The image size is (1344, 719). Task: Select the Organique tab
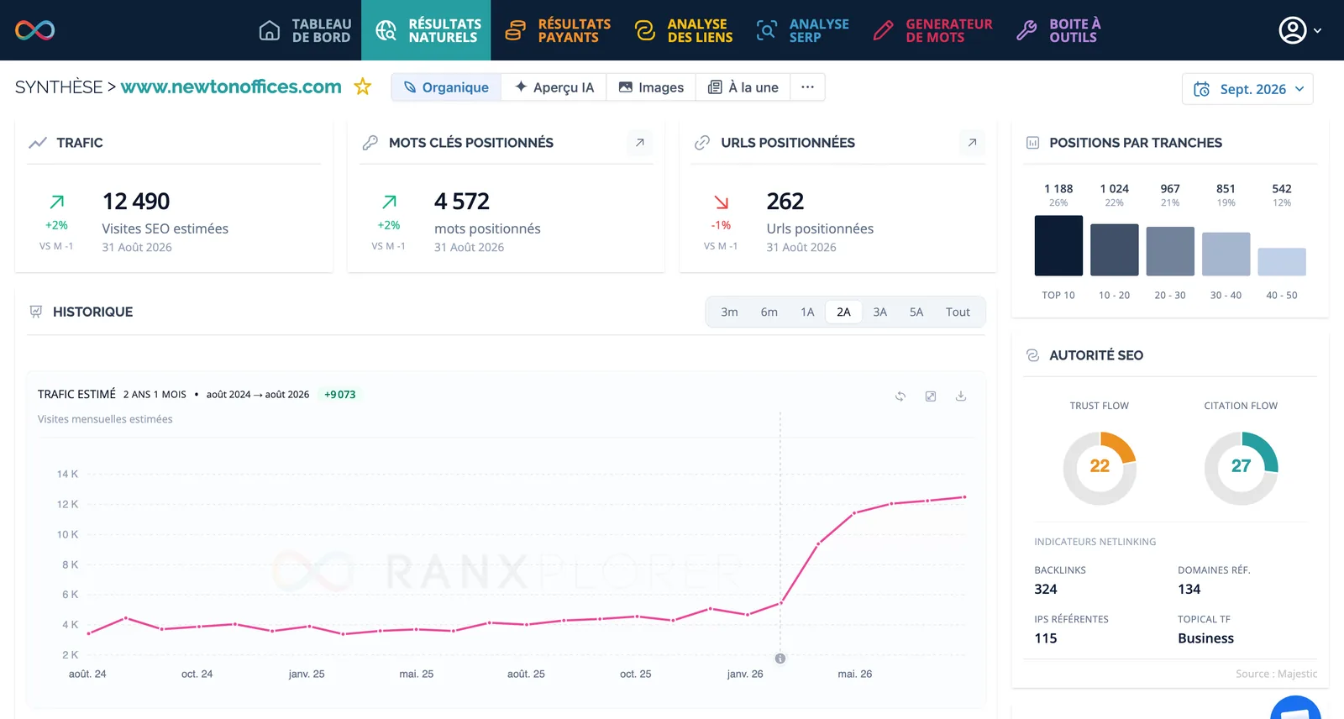(446, 87)
